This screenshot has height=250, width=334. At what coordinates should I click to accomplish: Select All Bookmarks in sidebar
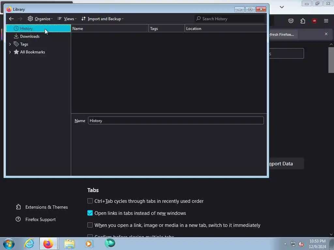pyautogui.click(x=38, y=52)
